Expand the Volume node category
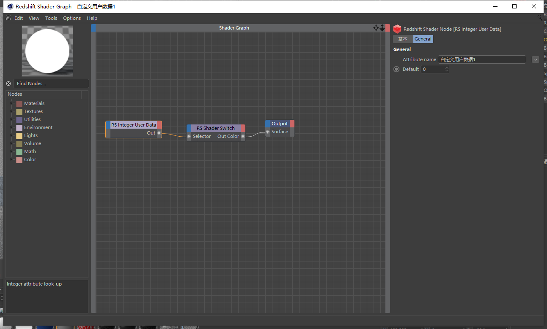 click(12, 143)
